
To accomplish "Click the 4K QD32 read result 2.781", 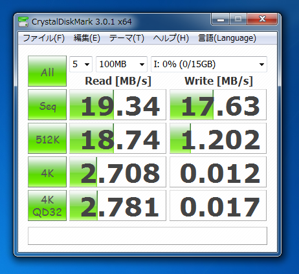I will pyautogui.click(x=118, y=205).
